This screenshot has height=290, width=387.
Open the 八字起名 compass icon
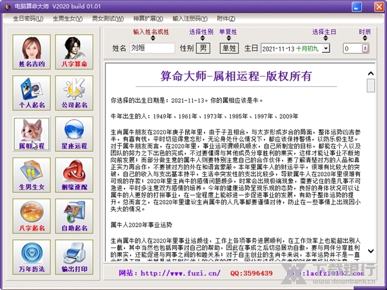click(32, 216)
